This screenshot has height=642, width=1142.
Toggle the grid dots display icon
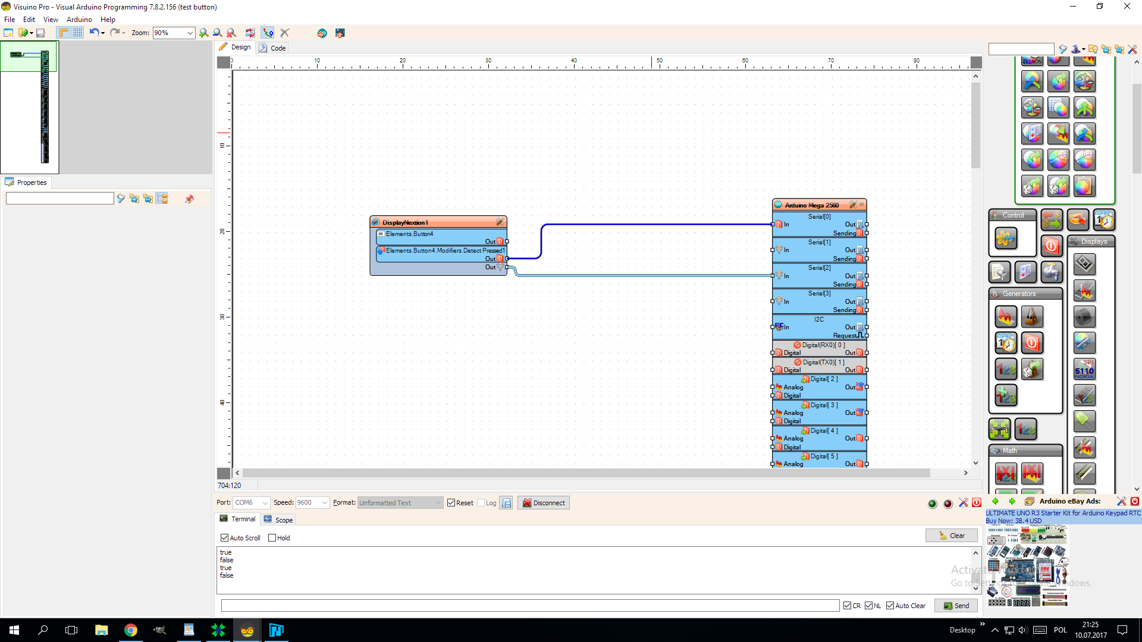(78, 33)
